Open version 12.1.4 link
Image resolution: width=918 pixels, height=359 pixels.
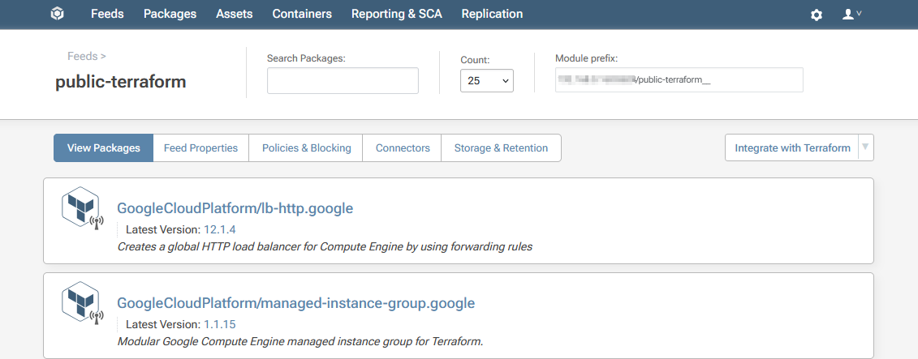click(220, 229)
